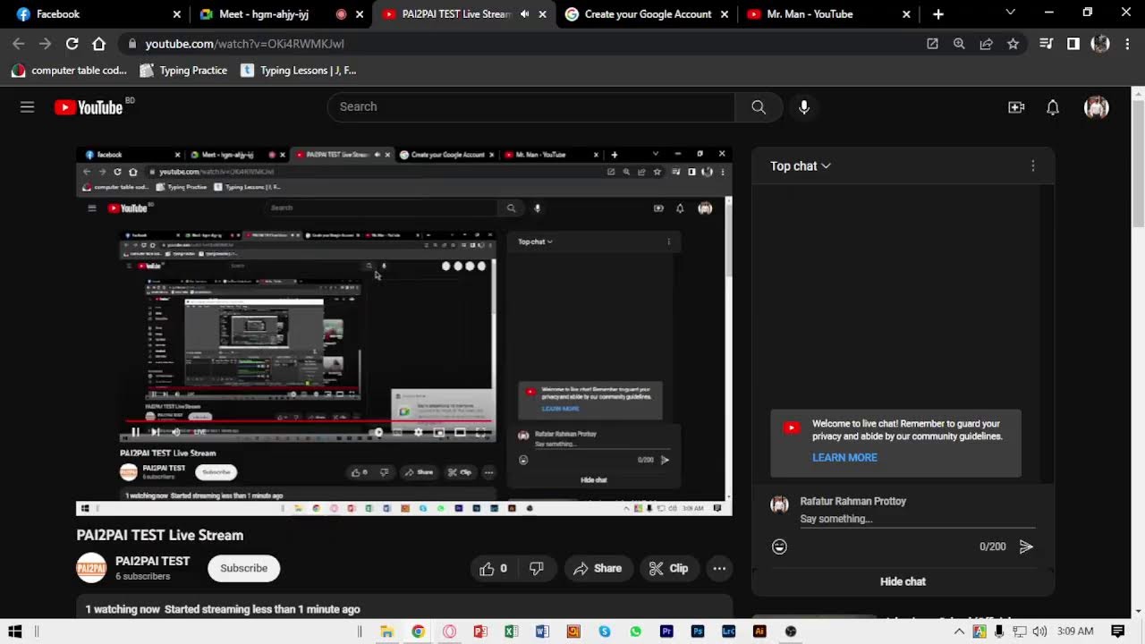Click the search magnifier button
This screenshot has height=644, width=1145.
point(759,107)
